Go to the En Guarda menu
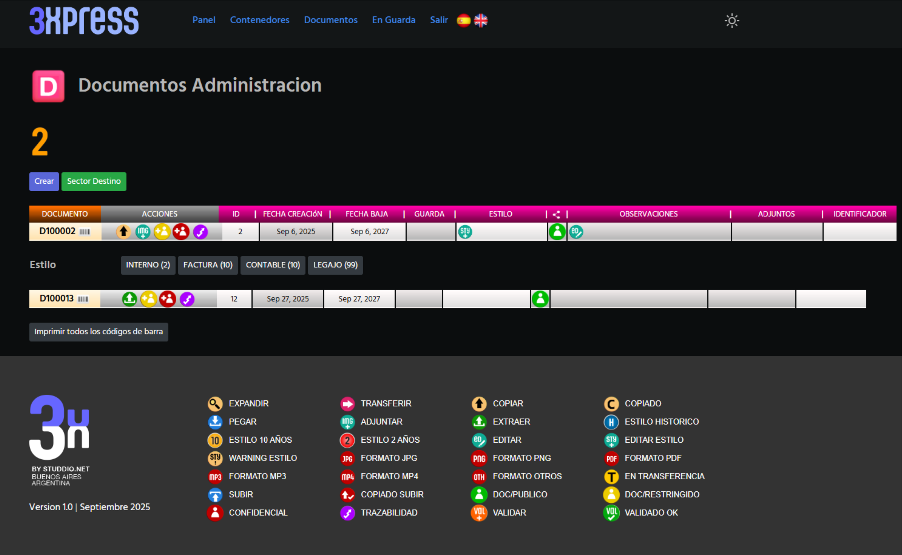902x555 pixels. [394, 20]
